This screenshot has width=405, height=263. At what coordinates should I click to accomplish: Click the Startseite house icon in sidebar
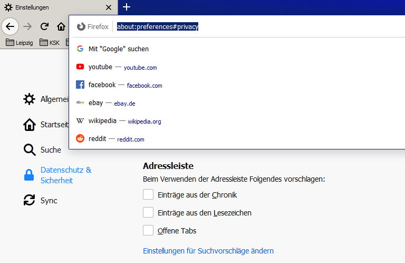30,125
